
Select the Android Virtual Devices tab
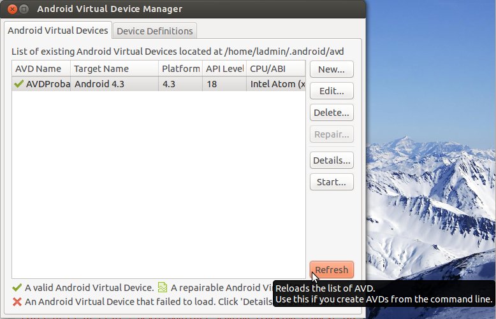click(58, 31)
